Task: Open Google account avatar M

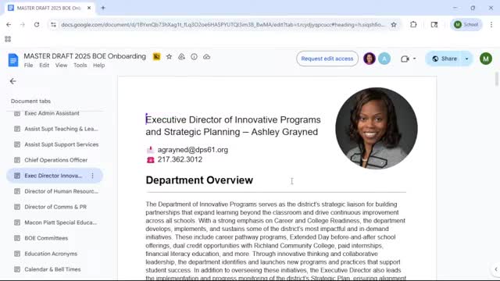Action: point(486,59)
